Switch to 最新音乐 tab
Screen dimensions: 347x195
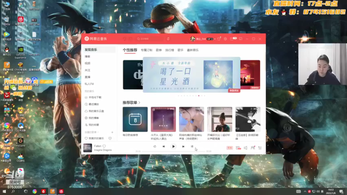[193, 50]
